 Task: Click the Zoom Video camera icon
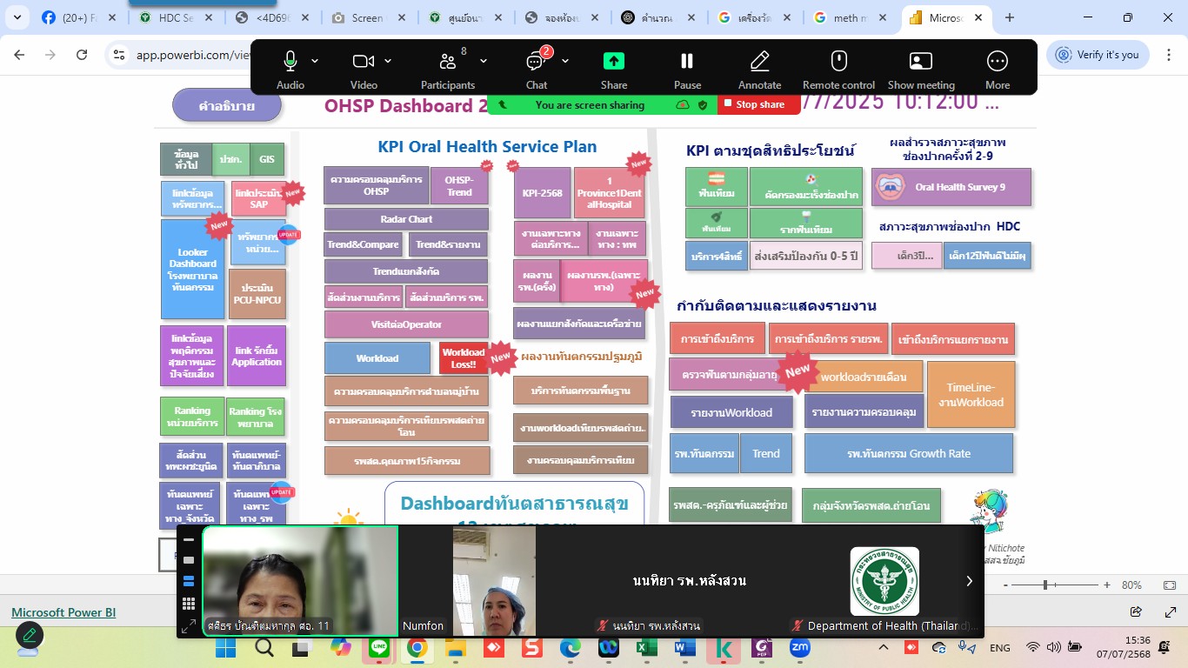[x=363, y=62]
